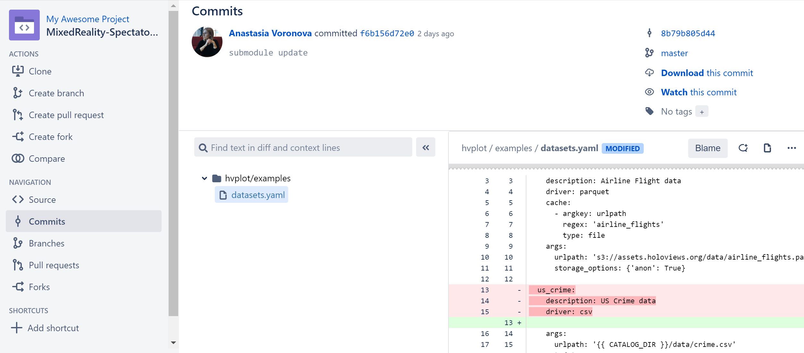Screen dimensions: 804x353
Task: Click the Clone action icon
Action: (18, 71)
